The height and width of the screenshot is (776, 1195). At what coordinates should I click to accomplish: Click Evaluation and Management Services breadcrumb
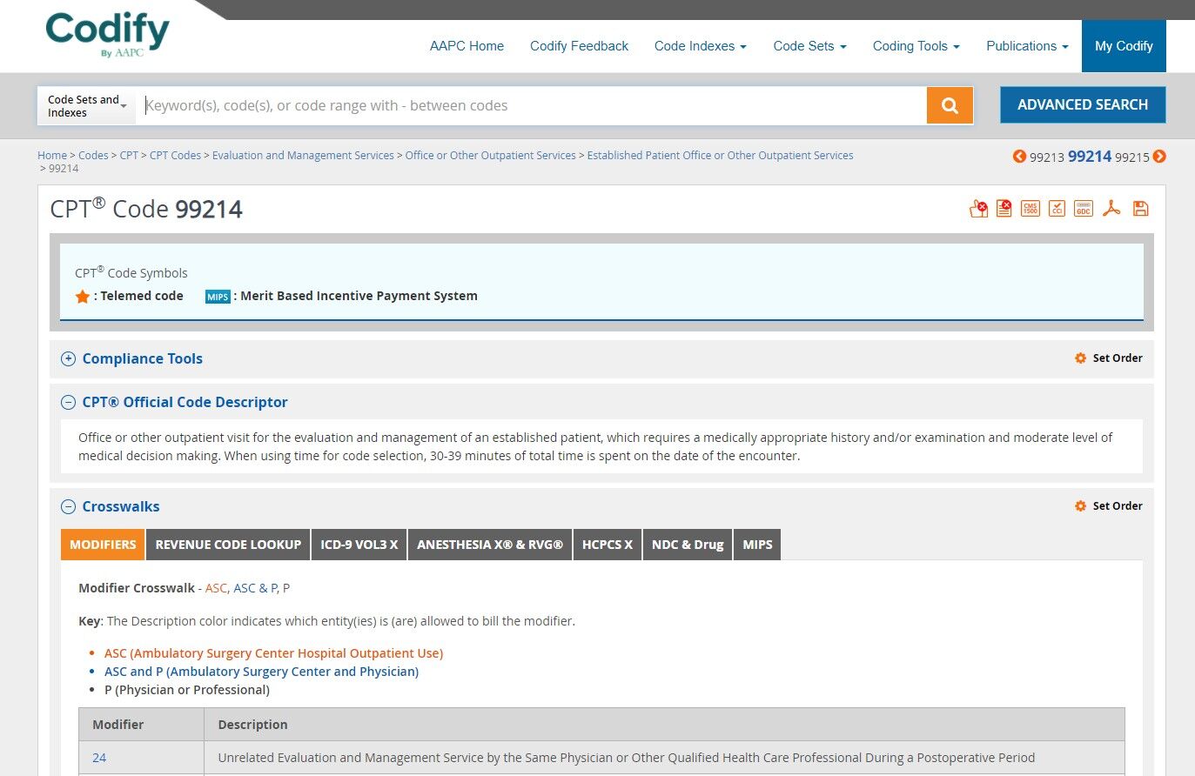coord(303,155)
